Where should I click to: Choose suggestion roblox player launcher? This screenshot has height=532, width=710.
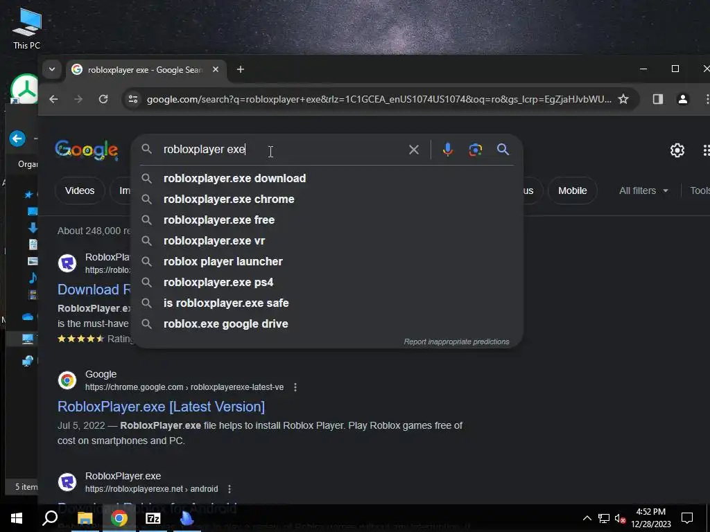(x=327, y=261)
